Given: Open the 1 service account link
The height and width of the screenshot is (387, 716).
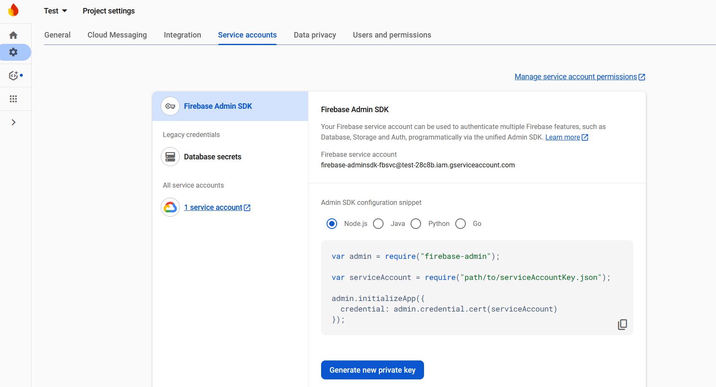Looking at the screenshot, I should pyautogui.click(x=213, y=207).
